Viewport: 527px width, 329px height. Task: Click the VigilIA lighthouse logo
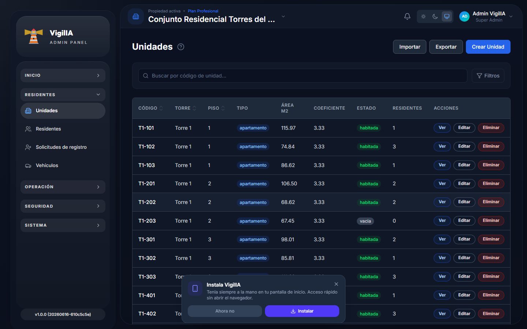click(x=34, y=36)
